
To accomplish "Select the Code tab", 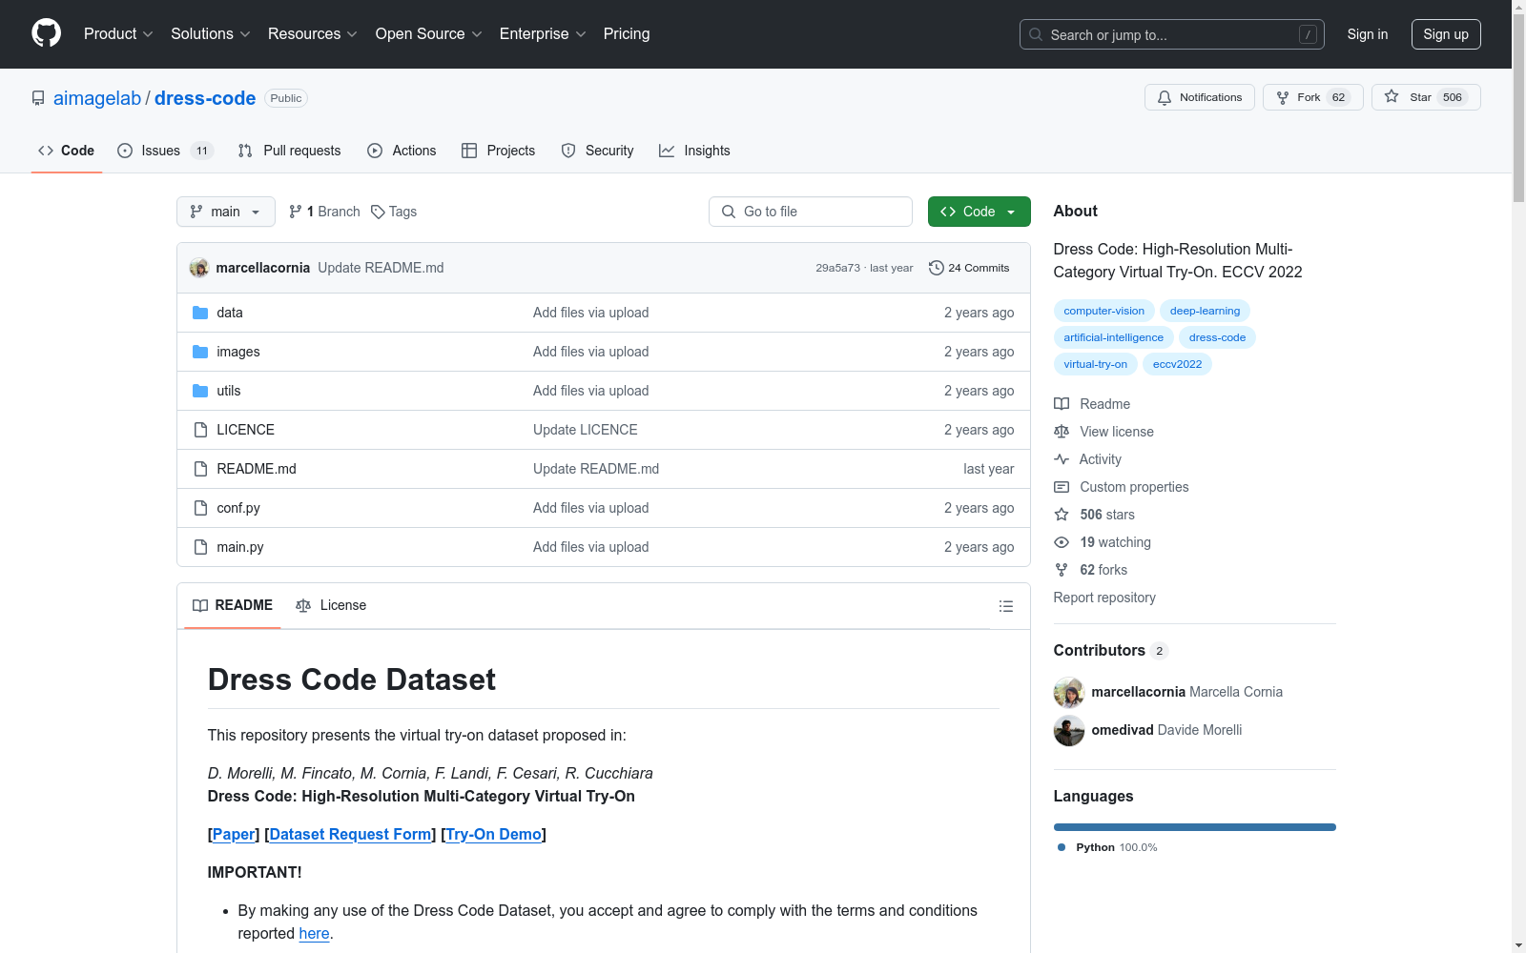I will pyautogui.click(x=66, y=151).
